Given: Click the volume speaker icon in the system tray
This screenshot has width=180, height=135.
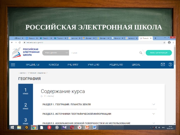Looking at the screenshot, I should pyautogui.click(x=159, y=127).
